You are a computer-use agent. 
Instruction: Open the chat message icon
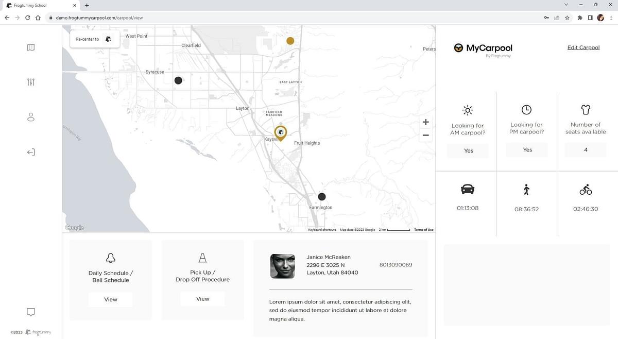[31, 312]
